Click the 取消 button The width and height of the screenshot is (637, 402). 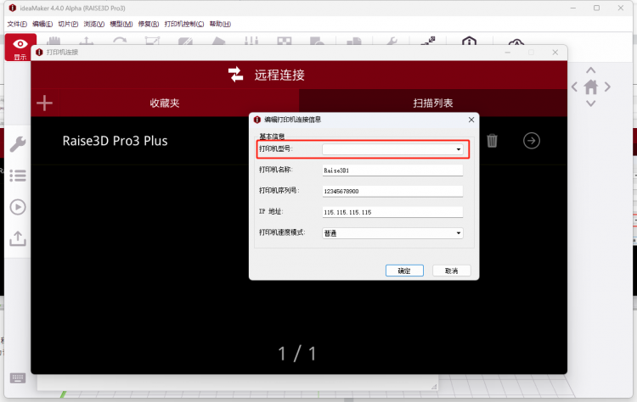click(x=451, y=271)
